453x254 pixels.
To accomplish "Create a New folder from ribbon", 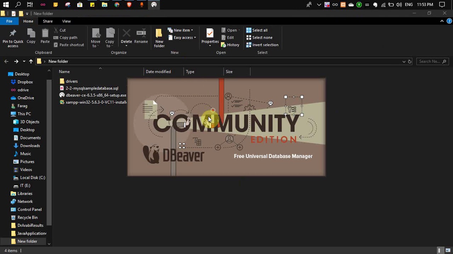I will [x=159, y=37].
